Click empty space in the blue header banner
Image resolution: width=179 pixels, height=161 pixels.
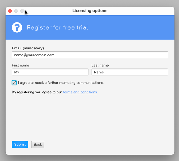coord(134,27)
